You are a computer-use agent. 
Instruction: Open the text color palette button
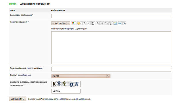(74, 23)
